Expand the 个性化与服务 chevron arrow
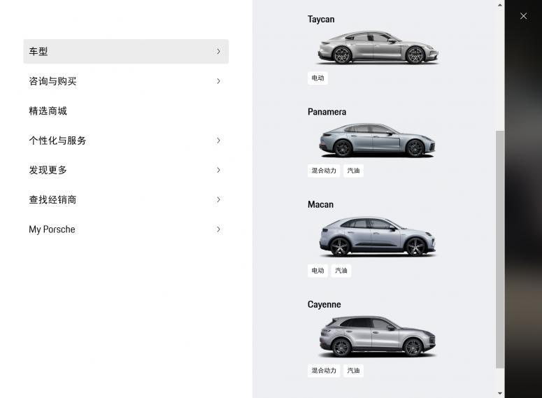 coord(218,141)
